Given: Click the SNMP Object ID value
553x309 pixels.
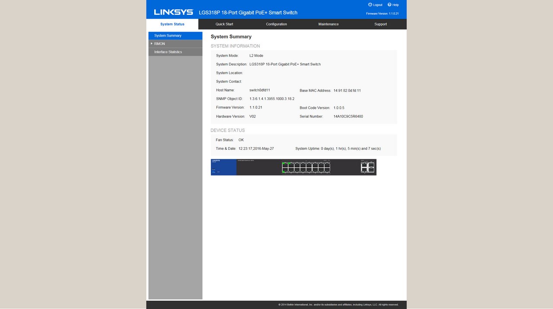Looking at the screenshot, I should point(272,99).
